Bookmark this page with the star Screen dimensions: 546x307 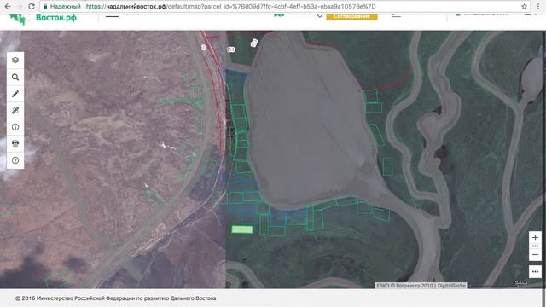coord(524,6)
